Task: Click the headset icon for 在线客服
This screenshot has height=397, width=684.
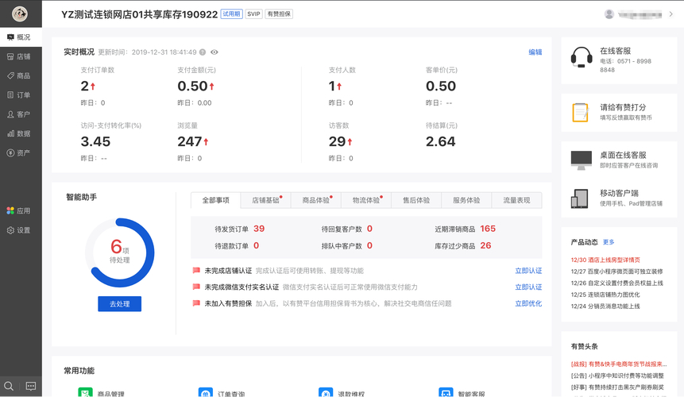Action: [x=582, y=57]
